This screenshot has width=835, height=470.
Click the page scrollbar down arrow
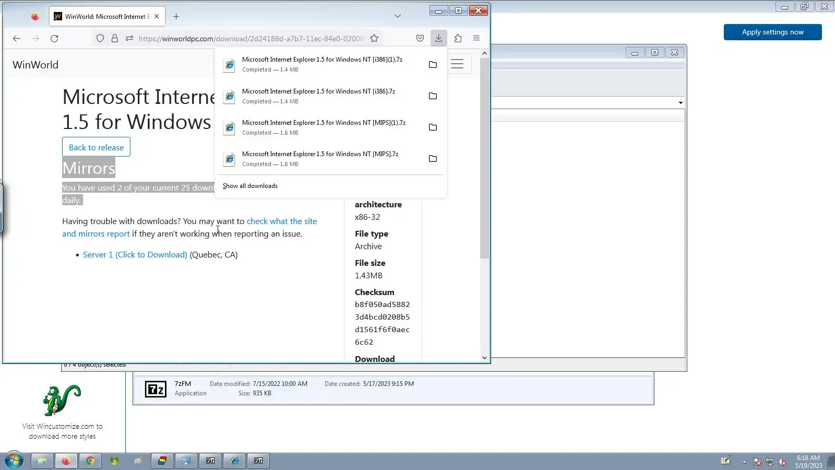tap(484, 358)
